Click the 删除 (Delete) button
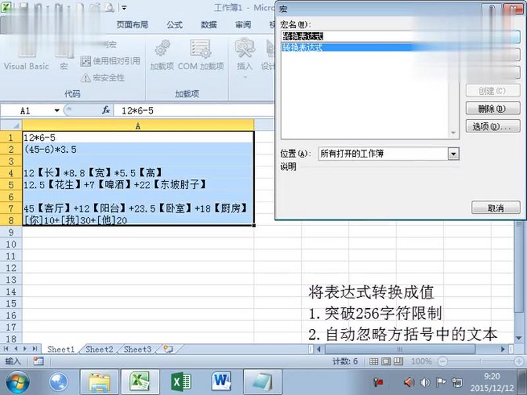This screenshot has height=395, width=527. (493, 108)
